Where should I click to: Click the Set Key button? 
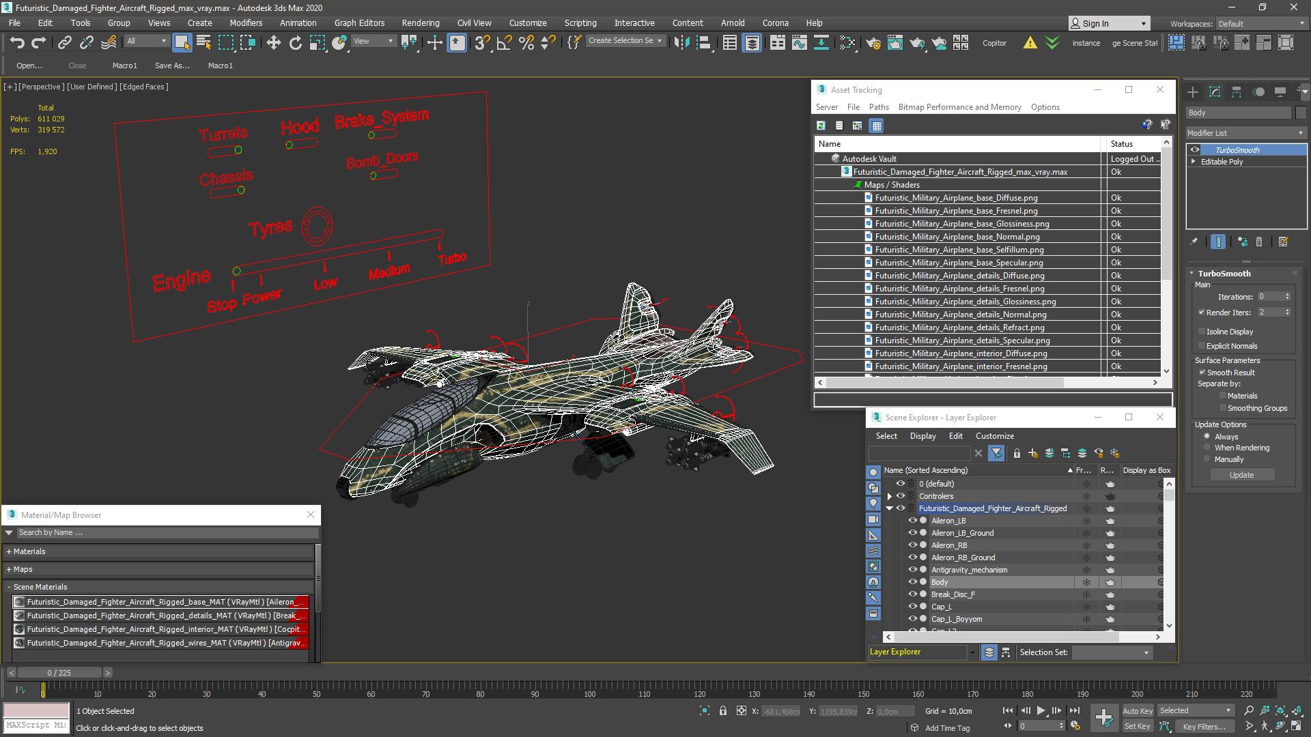pos(1138,727)
